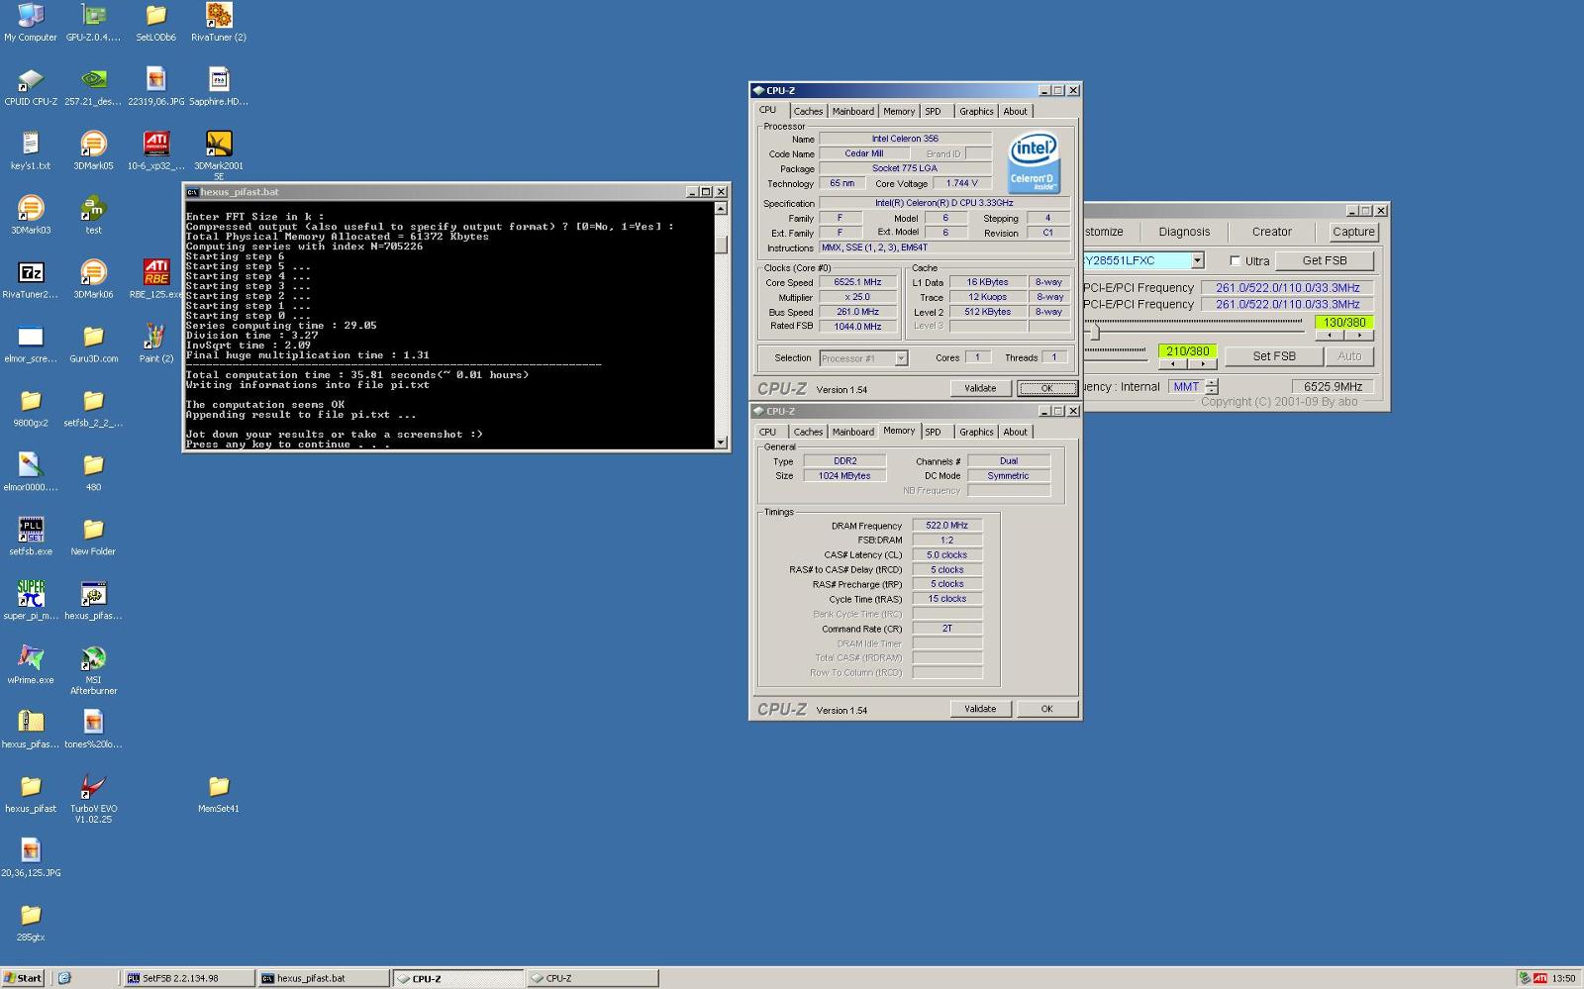Open Memory tab in upper CPU-Z window
Viewport: 1584px width, 989px height.
pos(899,112)
